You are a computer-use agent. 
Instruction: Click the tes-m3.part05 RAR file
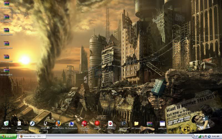click(x=6, y=57)
